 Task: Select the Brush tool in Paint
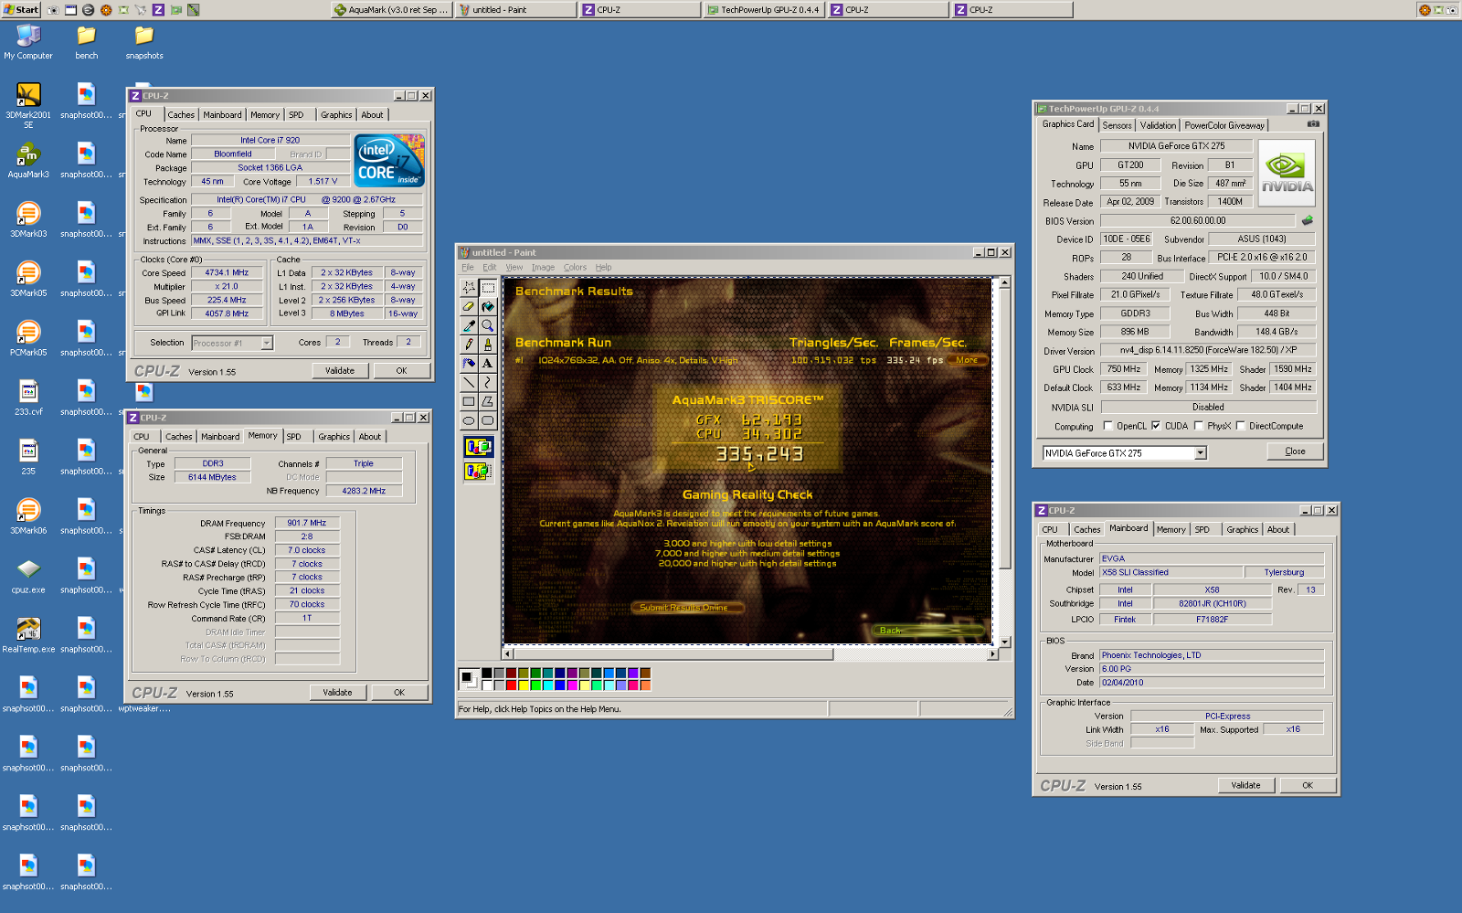[x=488, y=345]
